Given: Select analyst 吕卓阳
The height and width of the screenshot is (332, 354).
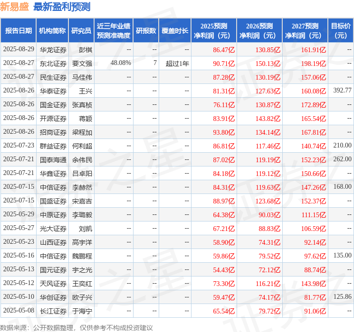Looking at the screenshot, I should click(x=82, y=174).
